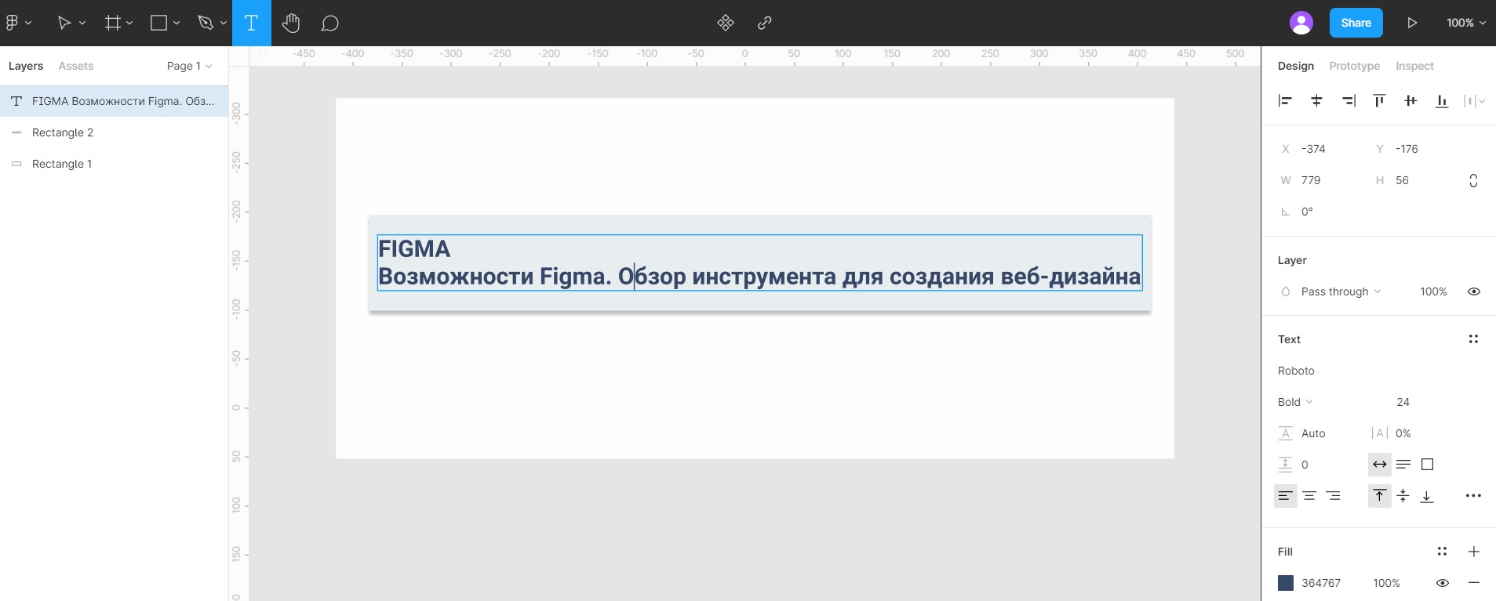Align bottom in alignment row
Viewport: 1496px width, 601px height.
click(x=1442, y=100)
